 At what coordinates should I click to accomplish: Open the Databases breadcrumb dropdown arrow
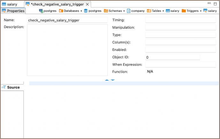(81, 11)
